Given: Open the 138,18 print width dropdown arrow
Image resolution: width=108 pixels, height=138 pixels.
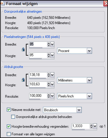Looking at the screenshot, I should [52, 75].
